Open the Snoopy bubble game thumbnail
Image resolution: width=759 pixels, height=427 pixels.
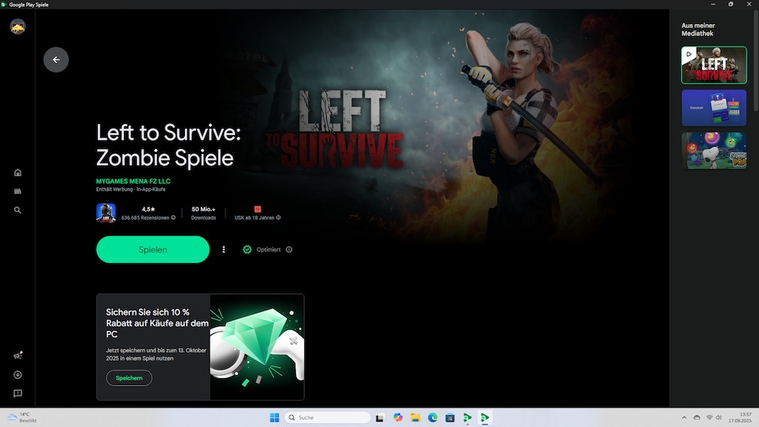tap(714, 150)
